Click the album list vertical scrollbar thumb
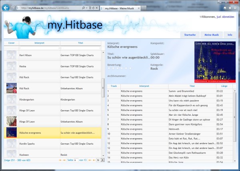 tap(103, 88)
